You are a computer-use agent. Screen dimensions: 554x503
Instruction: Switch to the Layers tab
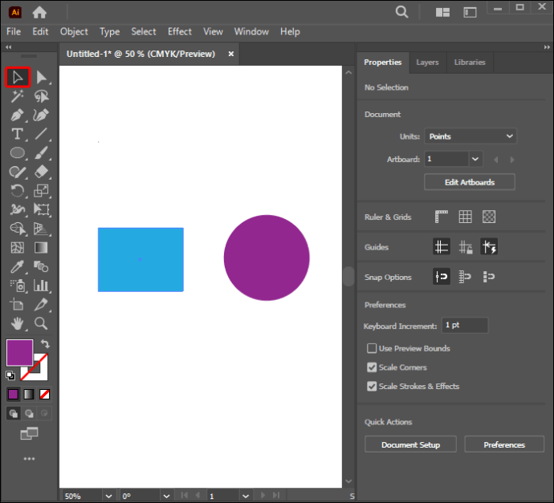tap(427, 63)
